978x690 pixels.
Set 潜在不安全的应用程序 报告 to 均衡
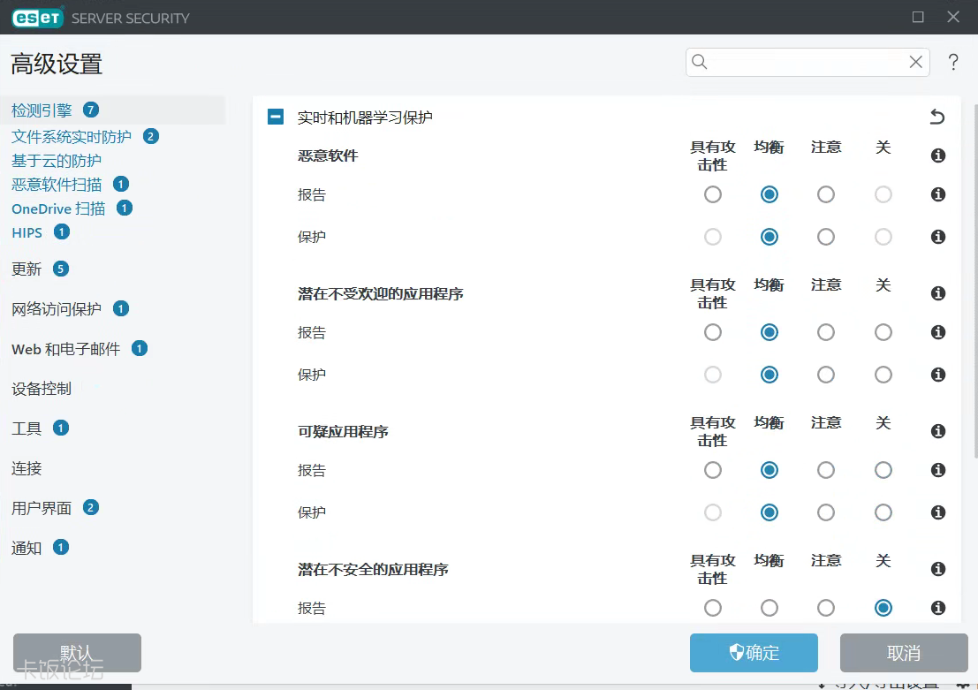pos(769,608)
